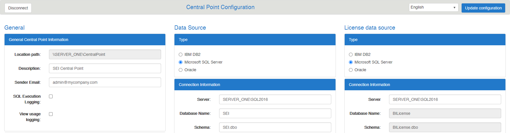Edit the Description text field
Viewport: 510px width, 133px height.
105,68
